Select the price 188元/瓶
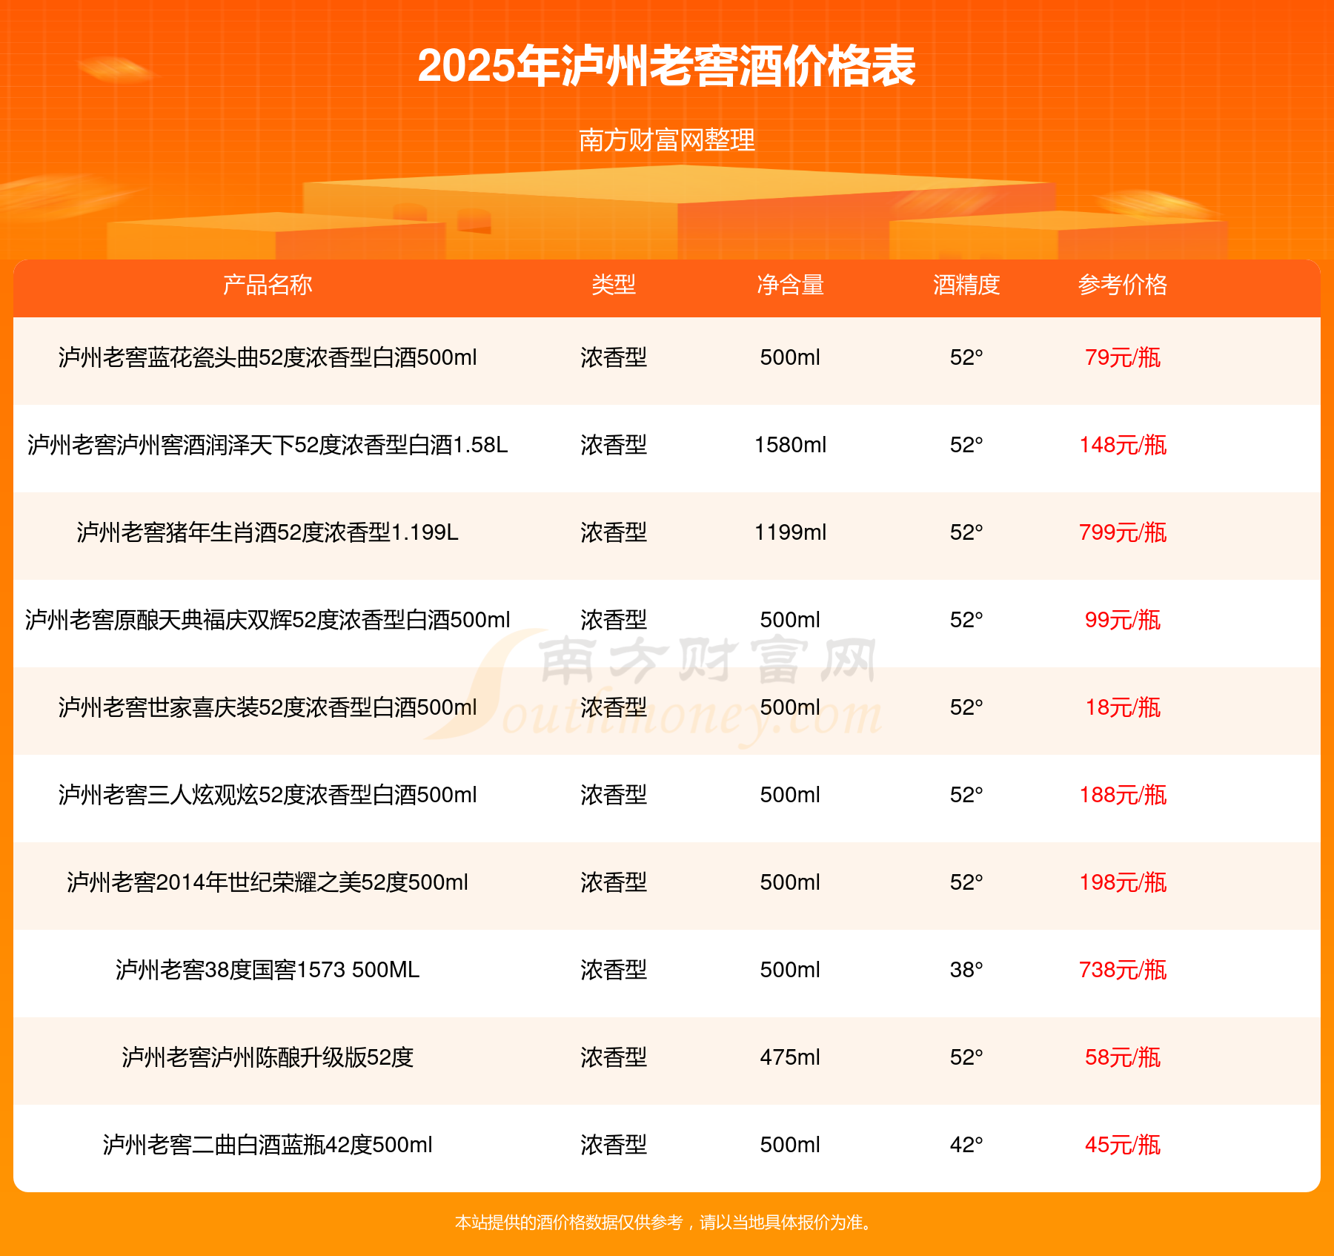Viewport: 1334px width, 1256px height. coord(1123,795)
